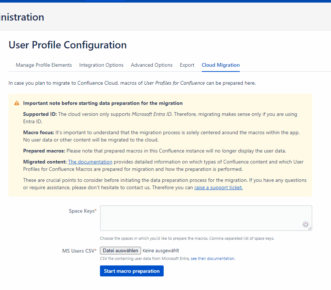Click the 'Datei auswählen' file chooser button
Image resolution: width=331 pixels, height=290 pixels.
click(x=120, y=251)
